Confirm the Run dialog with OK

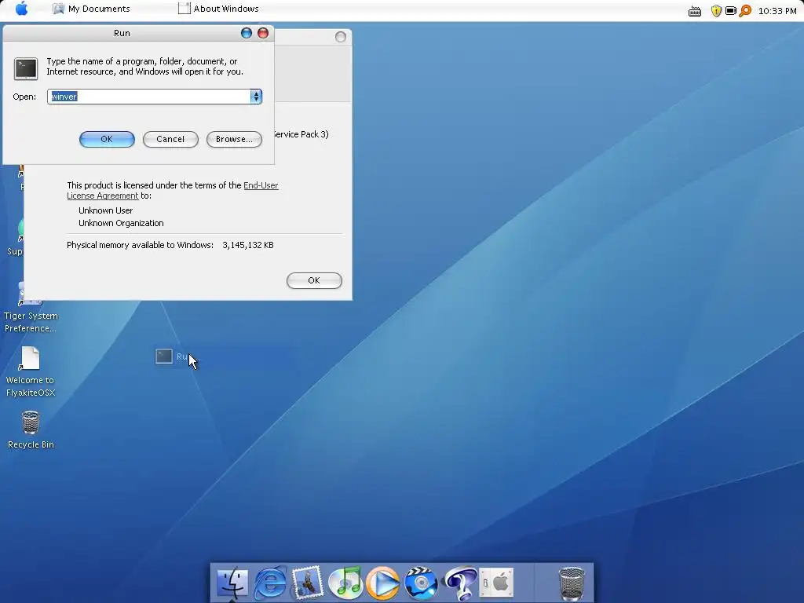pyautogui.click(x=107, y=139)
